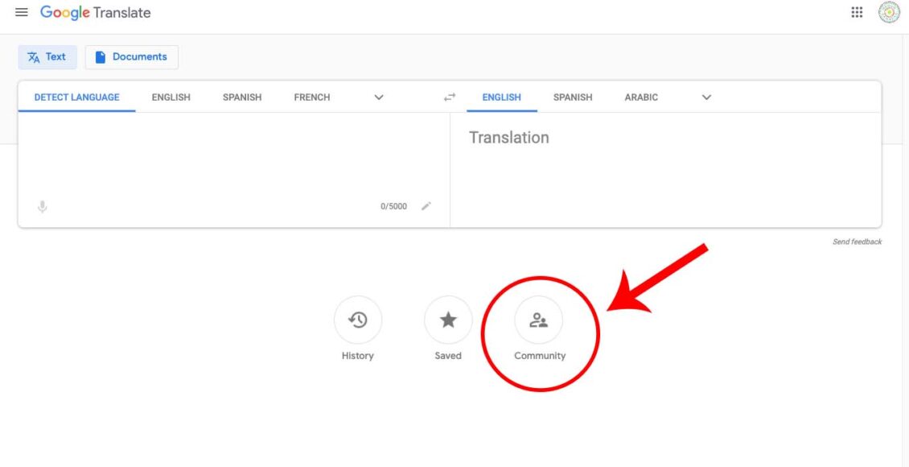The width and height of the screenshot is (909, 467).
Task: Open the Community contributions icon
Action: pyautogui.click(x=538, y=320)
